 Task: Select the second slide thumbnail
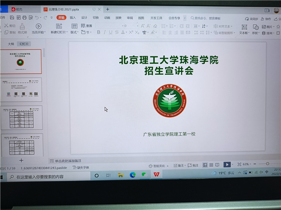tap(21, 90)
